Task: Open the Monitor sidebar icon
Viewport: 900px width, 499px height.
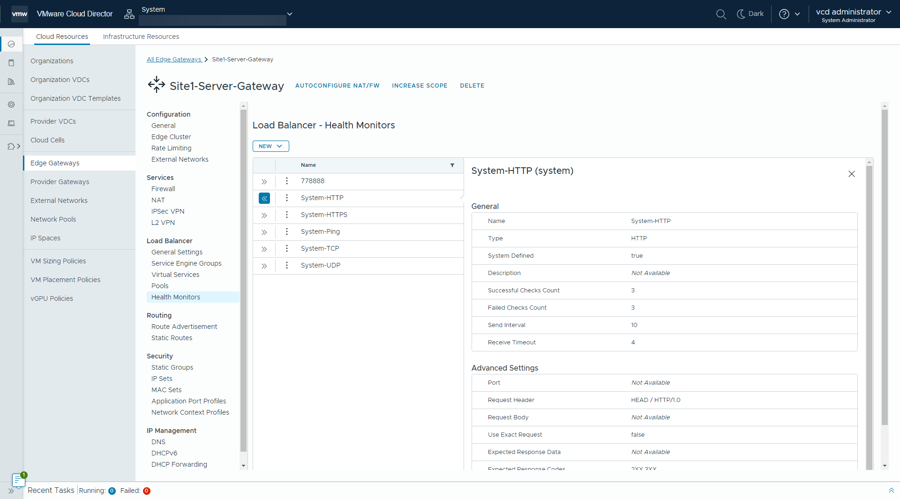Action: (11, 123)
